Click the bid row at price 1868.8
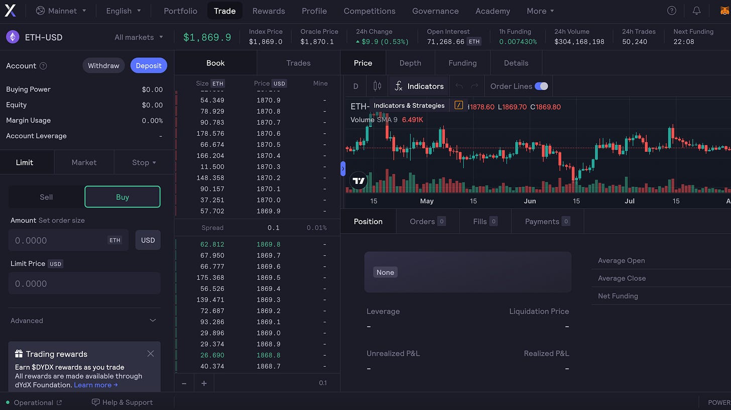 (x=257, y=355)
